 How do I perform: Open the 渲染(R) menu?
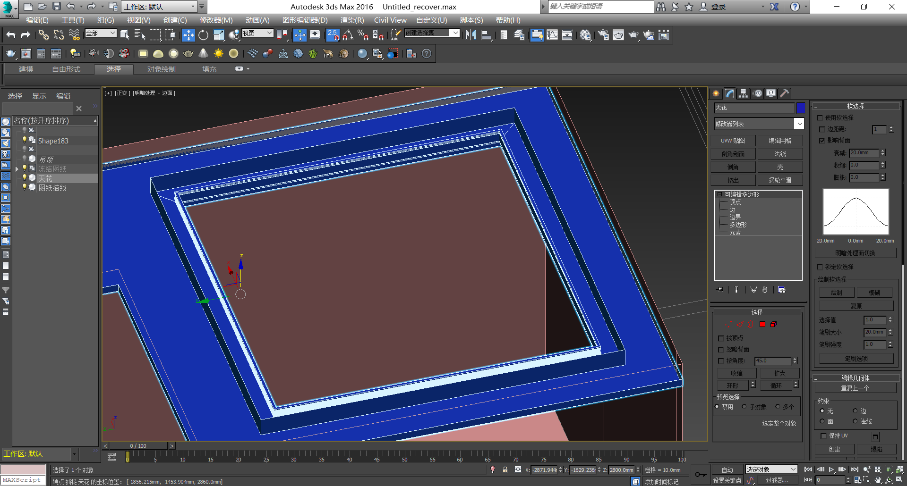click(x=351, y=20)
